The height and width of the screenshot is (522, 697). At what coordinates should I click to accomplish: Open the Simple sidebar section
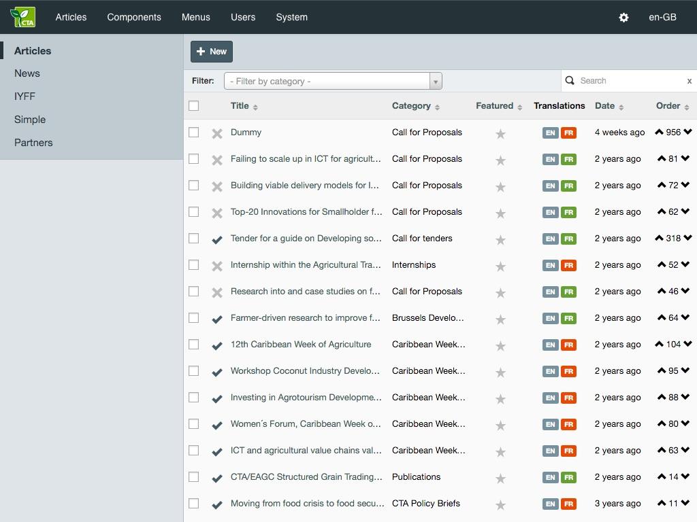point(30,120)
